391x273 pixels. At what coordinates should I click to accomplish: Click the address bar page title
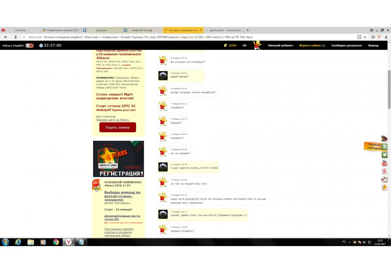(x=148, y=37)
